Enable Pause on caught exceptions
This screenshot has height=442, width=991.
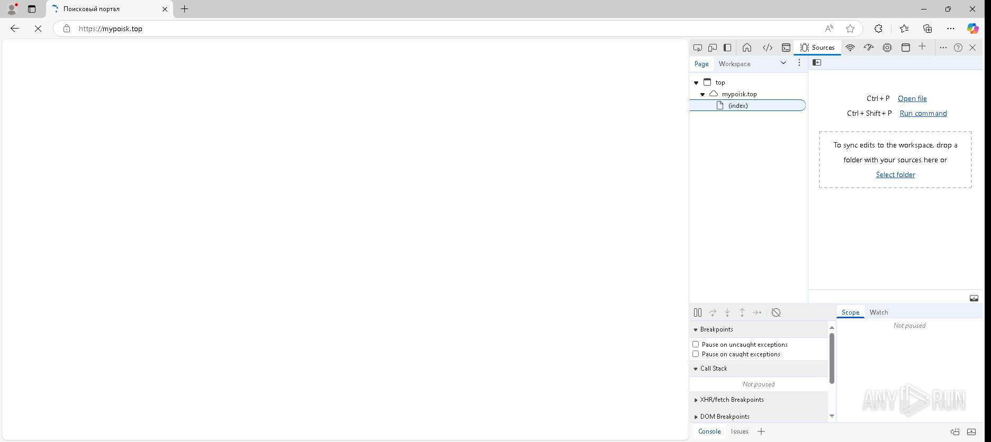point(696,354)
